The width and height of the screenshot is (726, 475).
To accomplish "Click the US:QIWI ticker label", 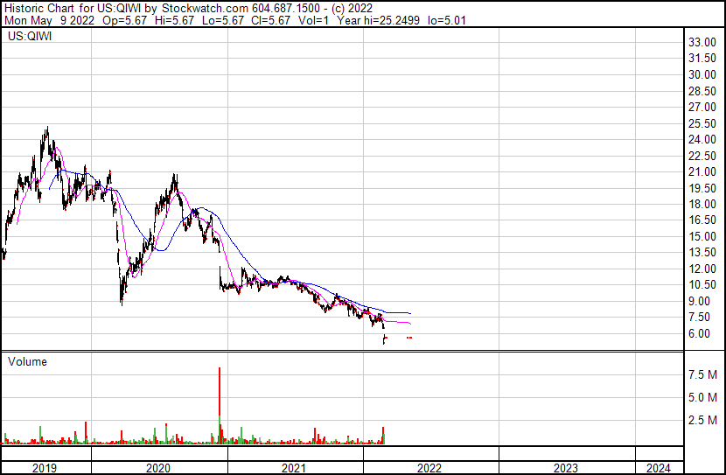I will pyautogui.click(x=30, y=36).
